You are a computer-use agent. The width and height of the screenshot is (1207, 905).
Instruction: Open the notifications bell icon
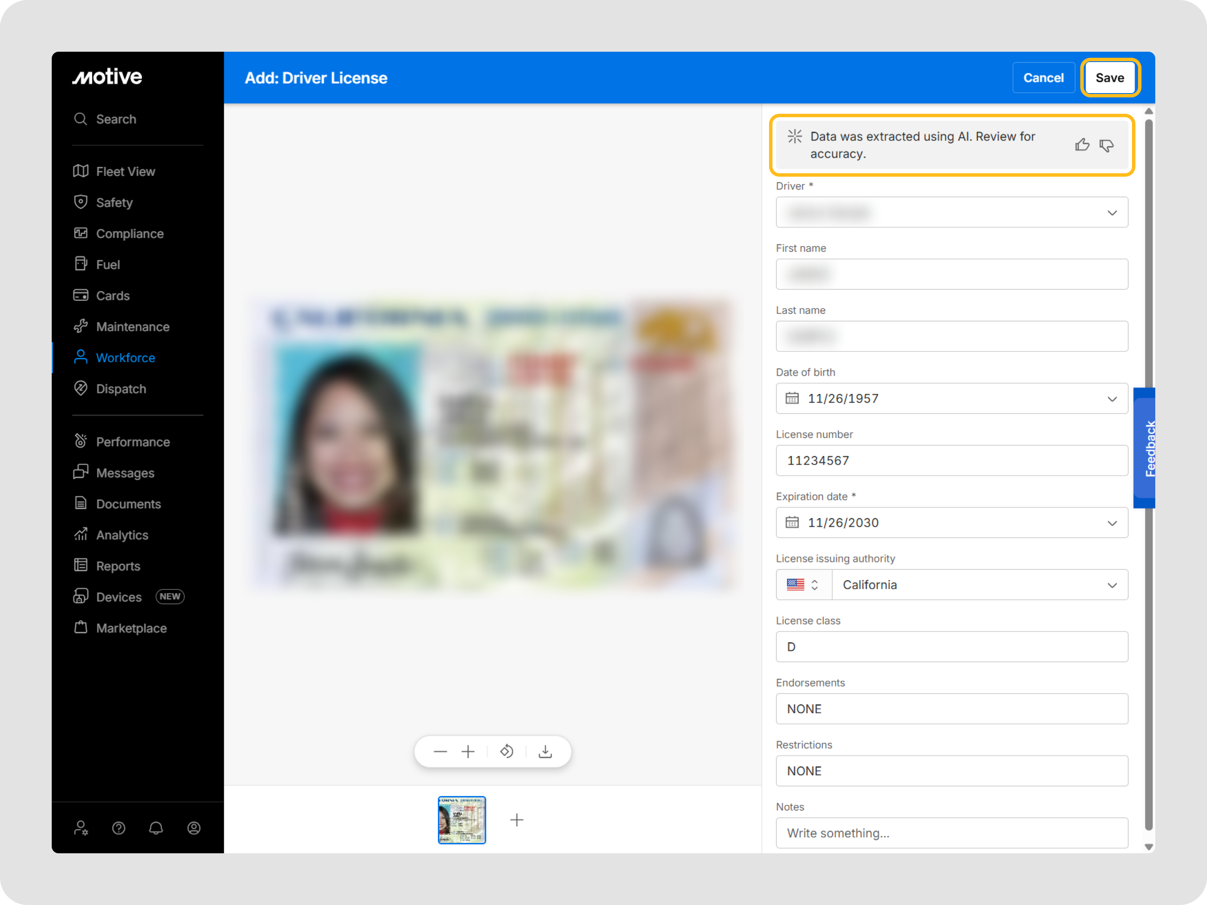(x=156, y=828)
